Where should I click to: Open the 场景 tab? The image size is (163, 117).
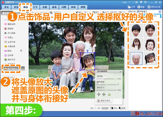54,7
